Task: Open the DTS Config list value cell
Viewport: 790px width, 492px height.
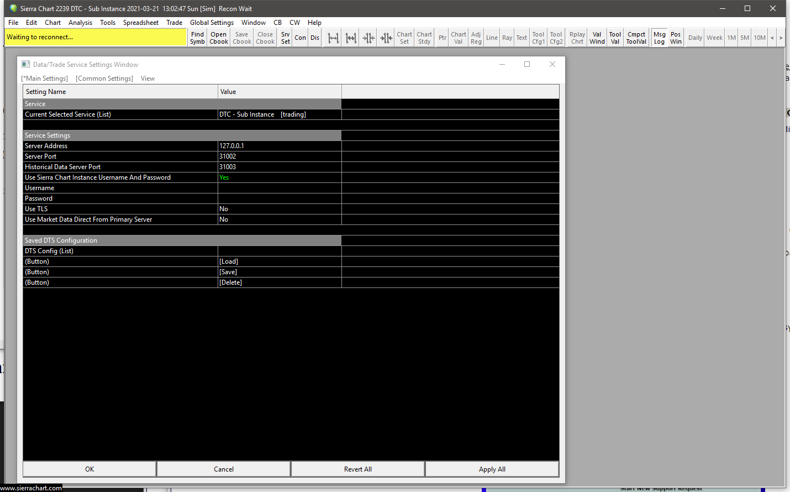Action: [280, 251]
